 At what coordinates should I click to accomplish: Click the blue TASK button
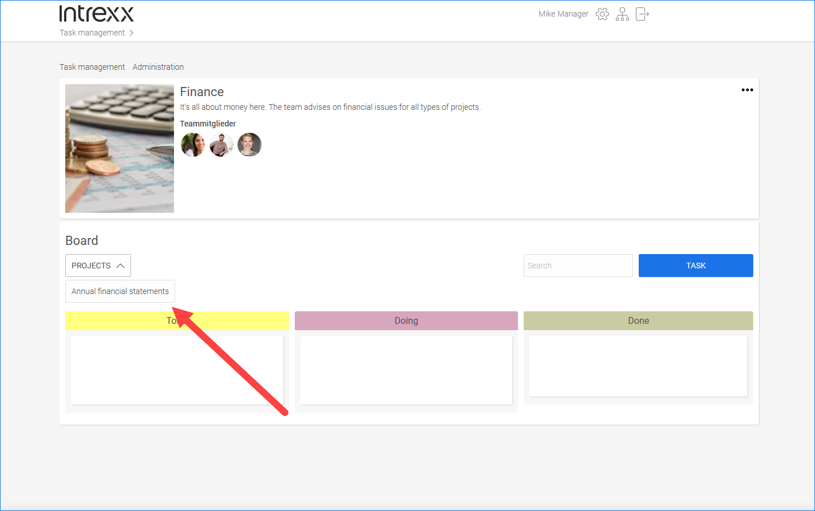(696, 266)
